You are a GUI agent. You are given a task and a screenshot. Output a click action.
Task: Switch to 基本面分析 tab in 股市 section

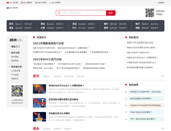(x=69, y=76)
